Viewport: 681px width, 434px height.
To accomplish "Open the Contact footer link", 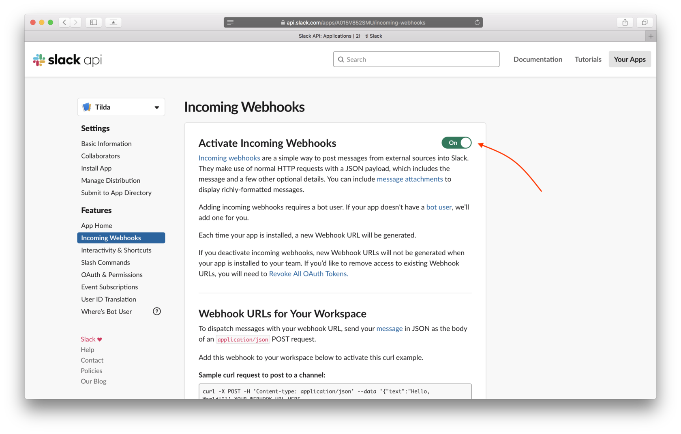I will coord(92,360).
